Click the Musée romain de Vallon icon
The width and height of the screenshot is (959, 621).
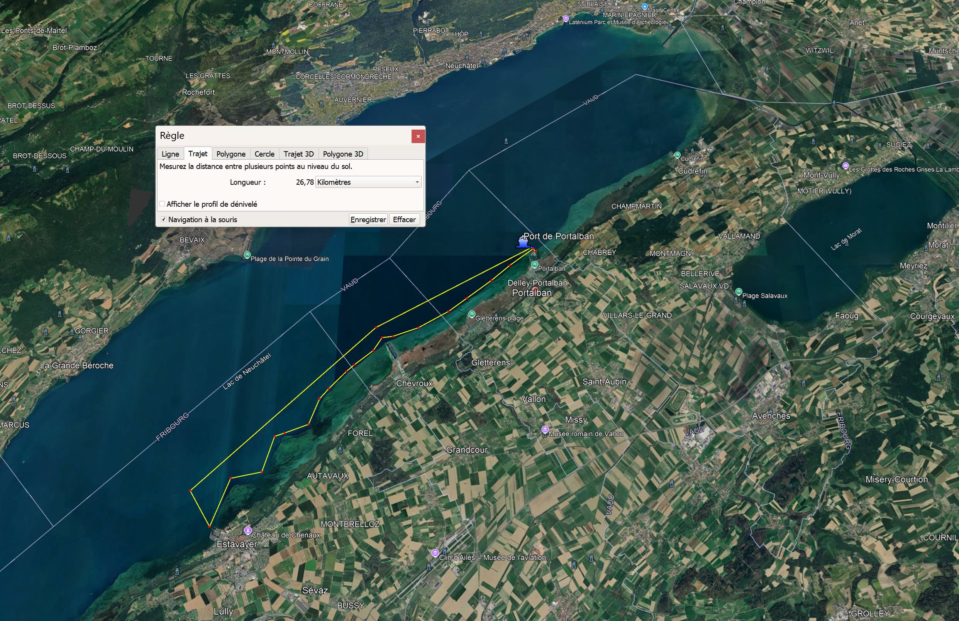(545, 429)
